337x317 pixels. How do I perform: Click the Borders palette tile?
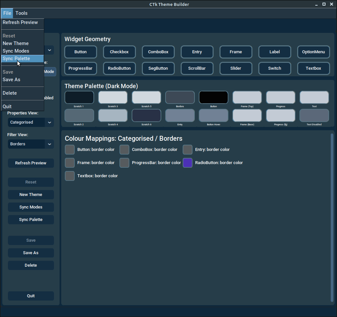(180, 97)
